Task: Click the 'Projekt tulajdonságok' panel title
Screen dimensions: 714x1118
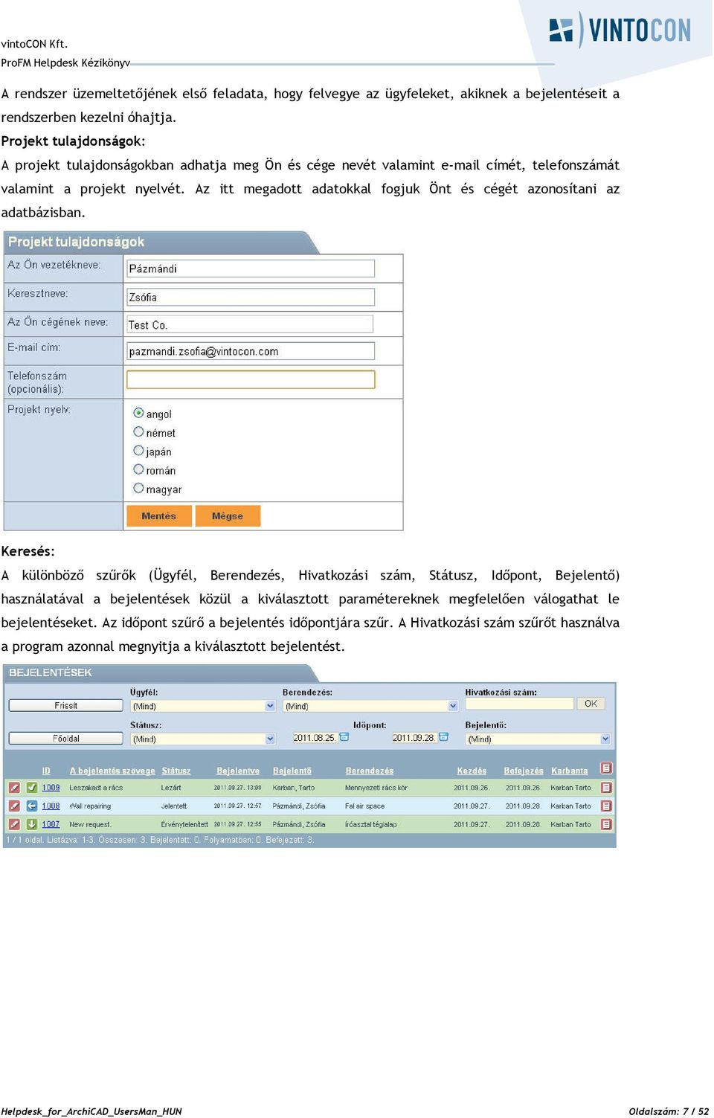Action: [x=76, y=242]
